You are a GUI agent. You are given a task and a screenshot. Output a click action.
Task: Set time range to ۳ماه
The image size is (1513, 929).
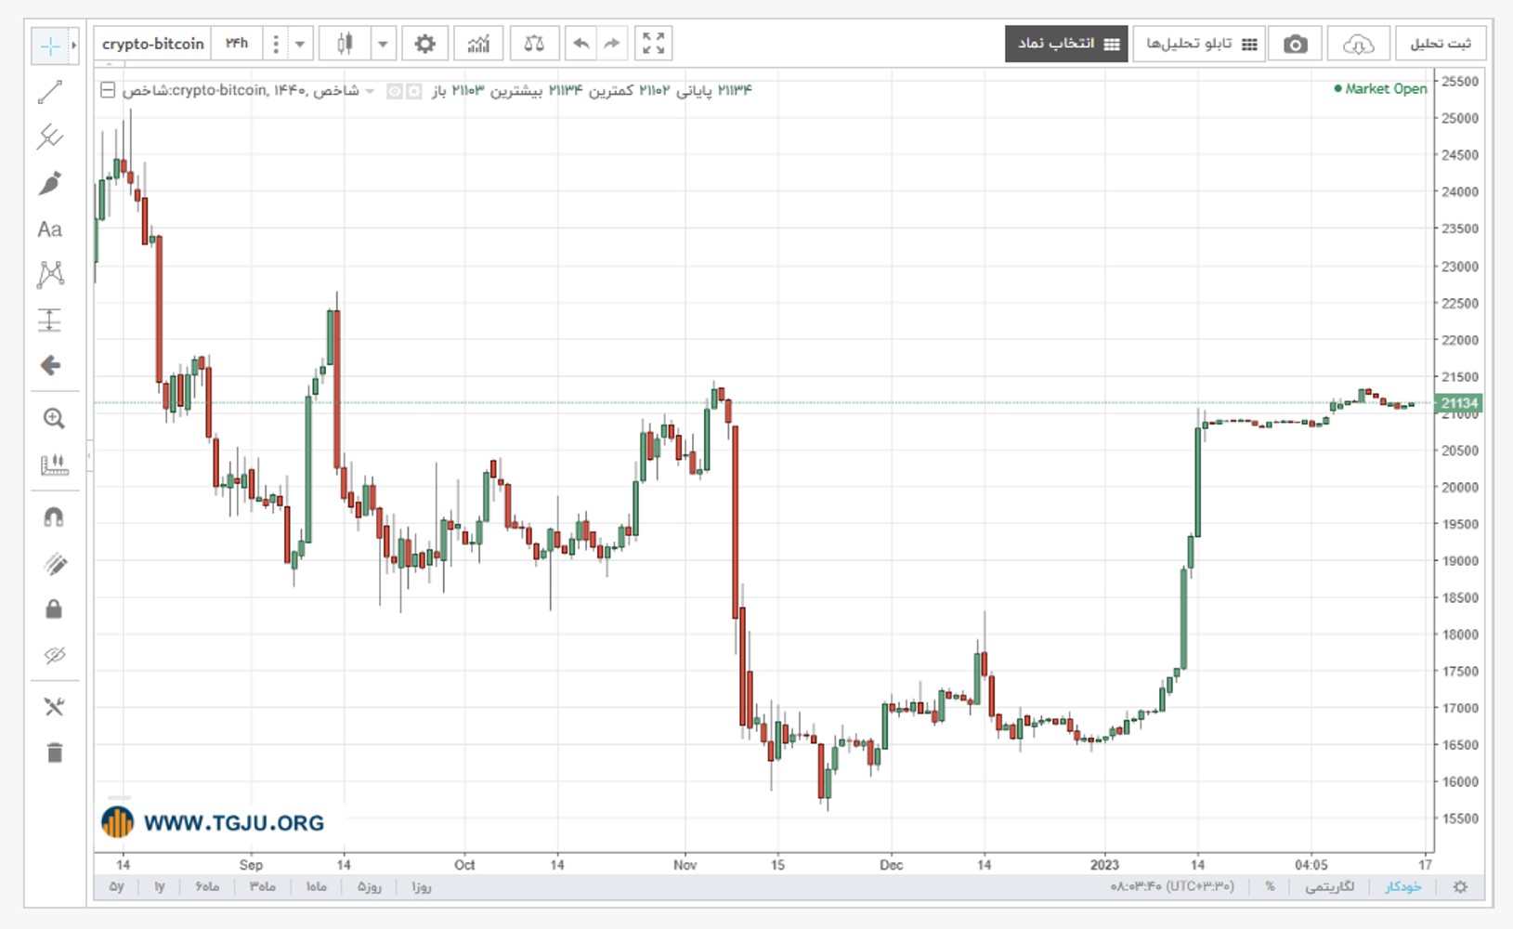262,886
